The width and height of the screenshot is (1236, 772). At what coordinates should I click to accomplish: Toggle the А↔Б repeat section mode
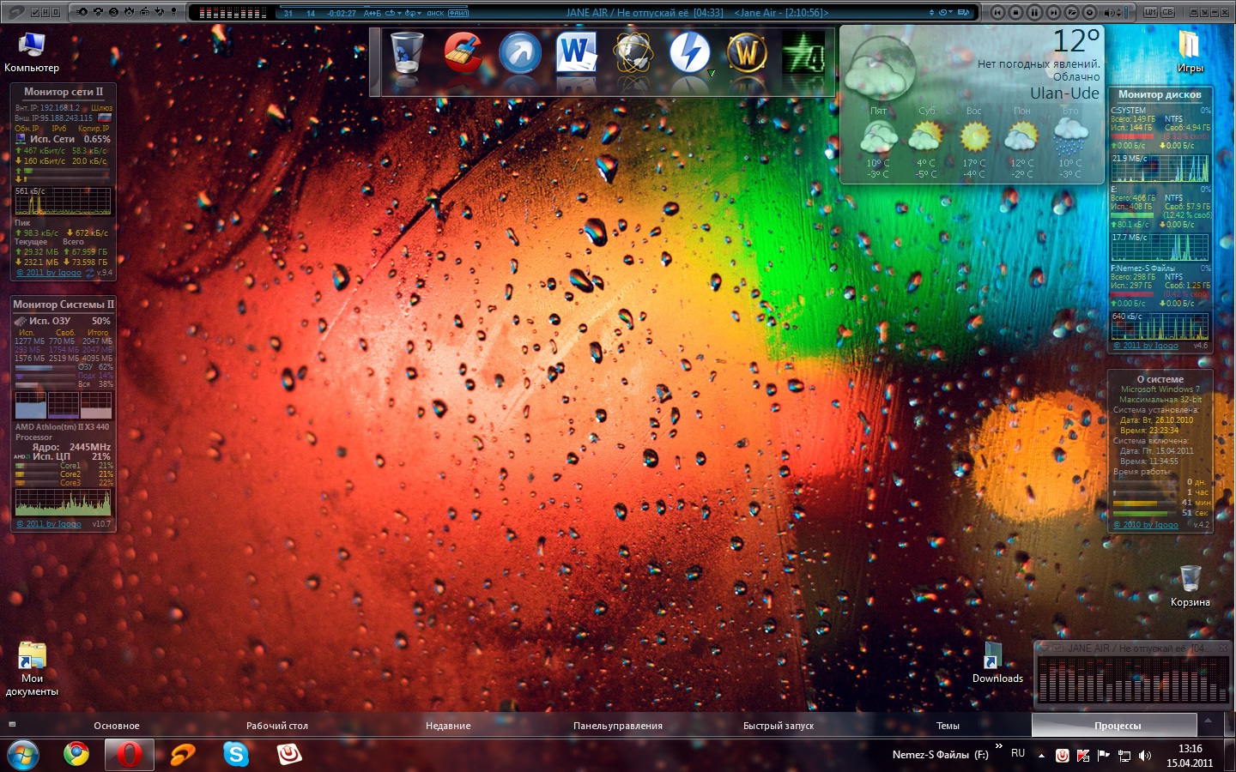(x=373, y=13)
